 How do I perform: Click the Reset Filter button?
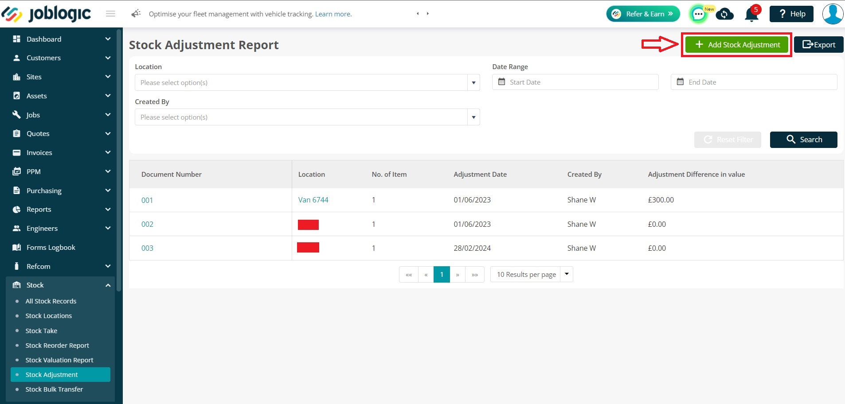[x=728, y=140]
